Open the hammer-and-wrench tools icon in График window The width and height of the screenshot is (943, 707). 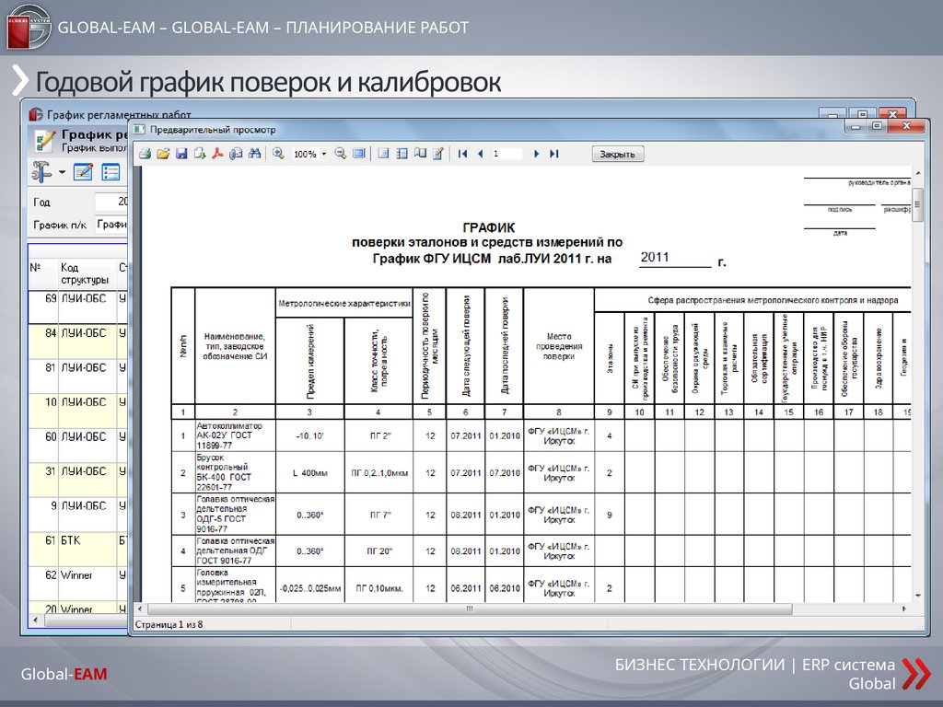click(42, 172)
